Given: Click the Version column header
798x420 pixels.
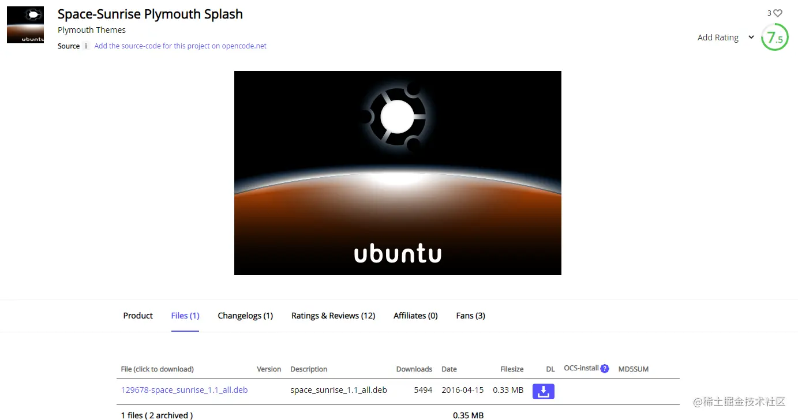Looking at the screenshot, I should pos(269,369).
